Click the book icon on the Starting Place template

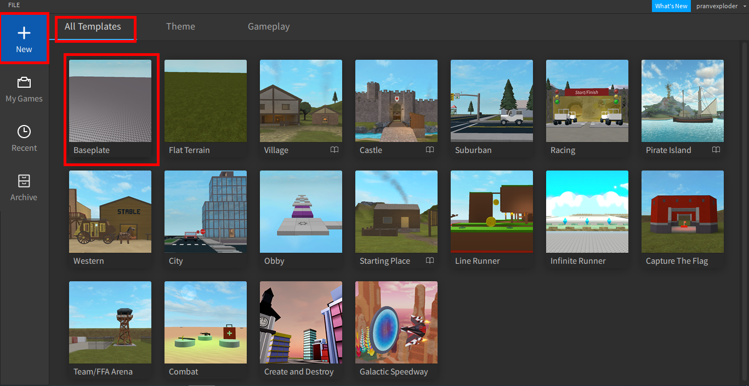pos(430,260)
